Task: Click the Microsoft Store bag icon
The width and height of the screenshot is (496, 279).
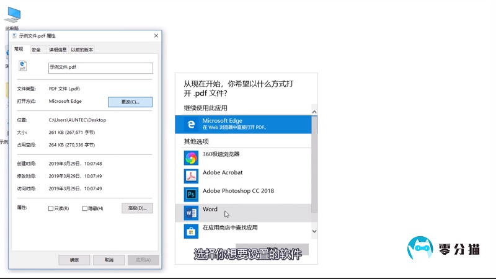Action: [191, 231]
